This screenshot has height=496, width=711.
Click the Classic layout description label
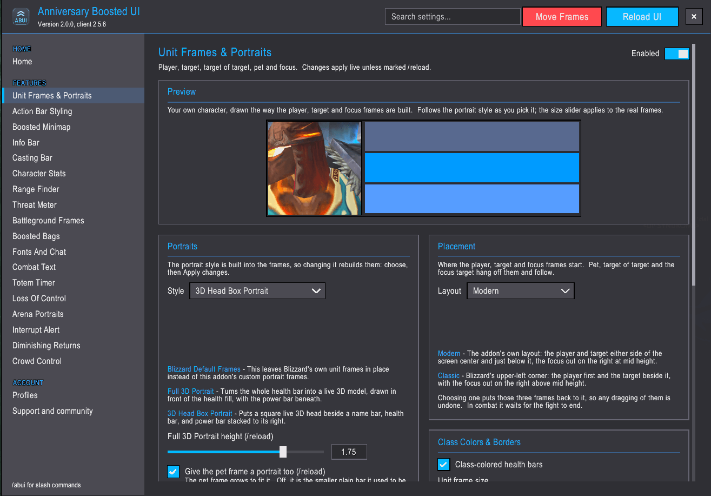click(449, 376)
